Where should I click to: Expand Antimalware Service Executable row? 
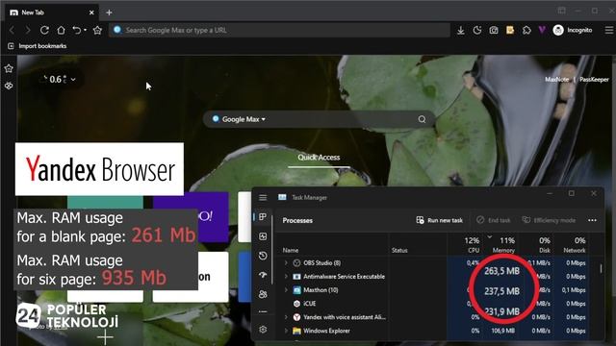pyautogui.click(x=286, y=277)
